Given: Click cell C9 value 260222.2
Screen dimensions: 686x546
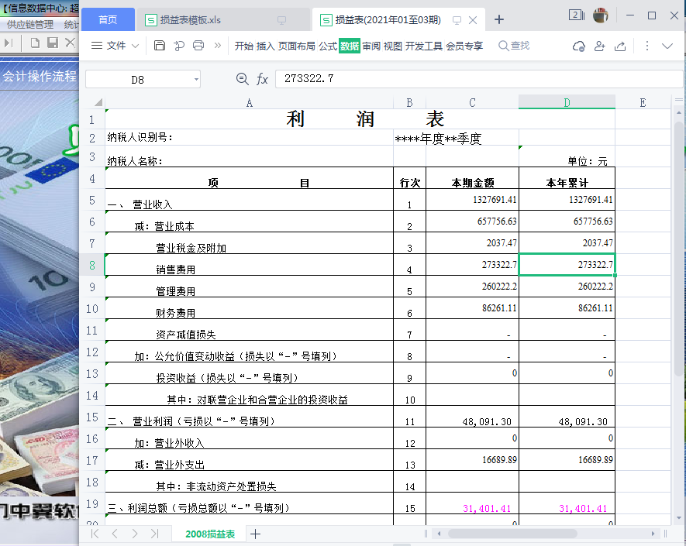Looking at the screenshot, I should [472, 287].
